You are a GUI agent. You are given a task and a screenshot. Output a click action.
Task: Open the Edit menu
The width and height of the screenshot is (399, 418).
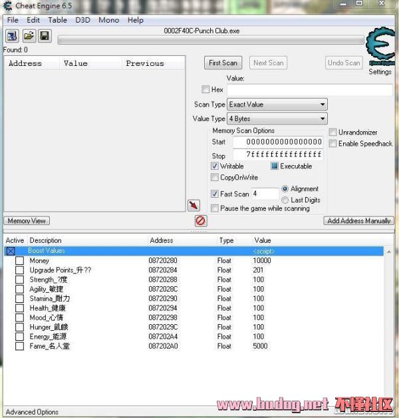(x=33, y=20)
